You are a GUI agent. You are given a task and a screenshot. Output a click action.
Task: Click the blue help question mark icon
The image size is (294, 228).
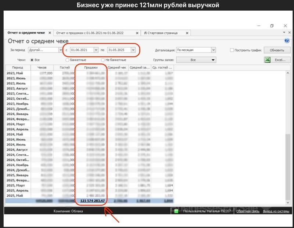(287, 41)
